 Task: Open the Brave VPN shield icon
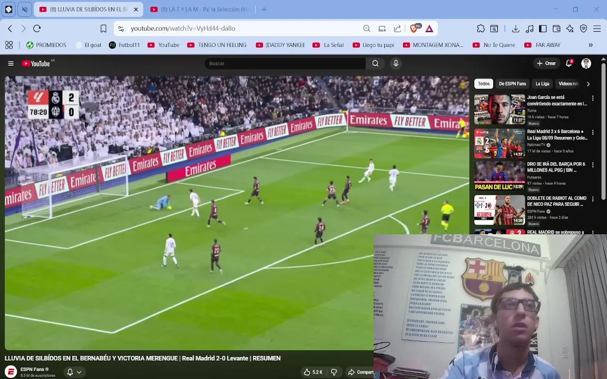[x=583, y=28]
